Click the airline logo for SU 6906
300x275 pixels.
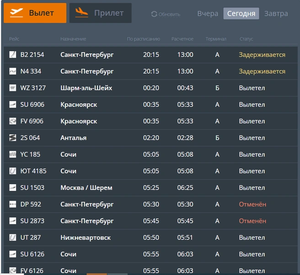coord(13,105)
